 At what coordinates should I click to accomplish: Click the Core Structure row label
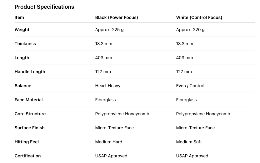tap(30, 114)
